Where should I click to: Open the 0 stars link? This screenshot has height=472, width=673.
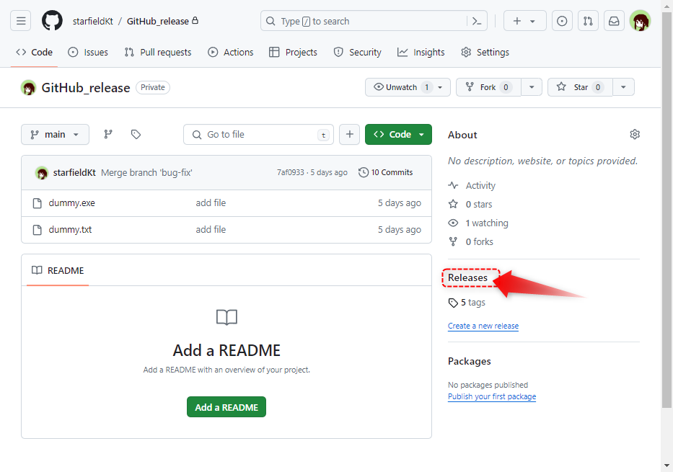pos(470,205)
